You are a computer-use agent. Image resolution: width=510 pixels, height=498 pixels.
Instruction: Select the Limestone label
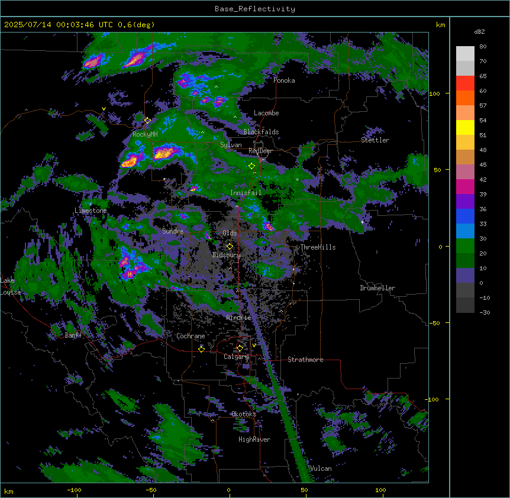91,211
